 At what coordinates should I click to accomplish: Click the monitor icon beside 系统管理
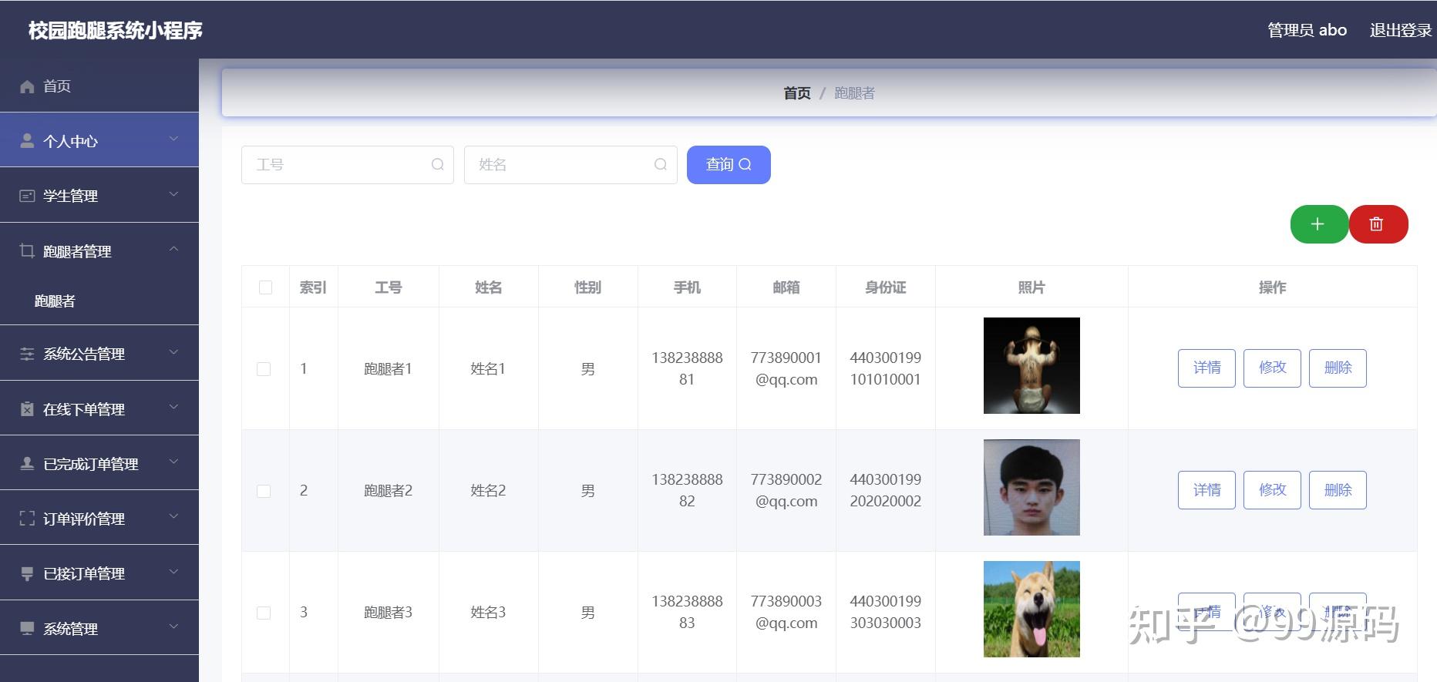point(27,628)
